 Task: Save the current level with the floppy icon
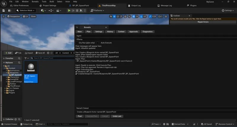click(4, 11)
